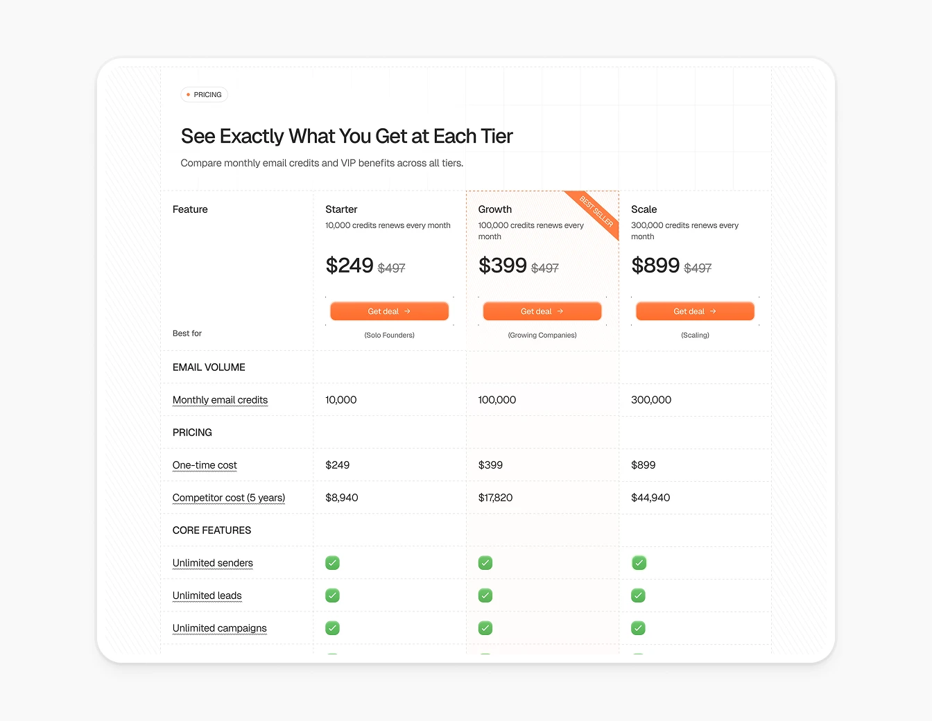This screenshot has height=721, width=932.
Task: Expand the Monthly email credits feature row
Action: (x=220, y=400)
